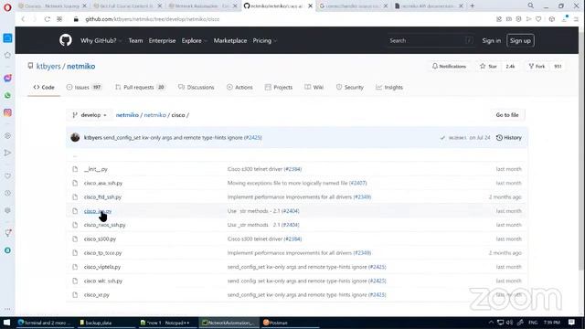Open the Wiki tab

tap(314, 88)
